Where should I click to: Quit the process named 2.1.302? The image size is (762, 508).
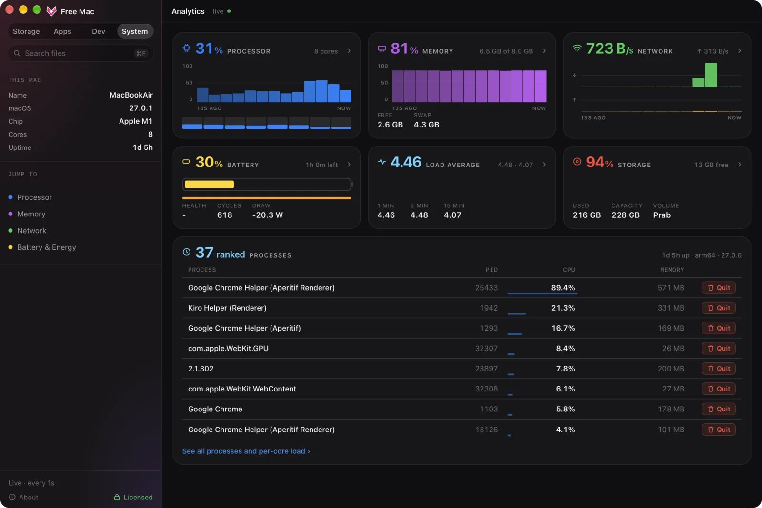719,369
